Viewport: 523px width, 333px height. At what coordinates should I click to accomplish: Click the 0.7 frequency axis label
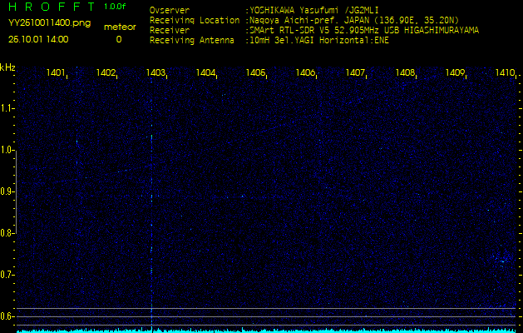click(7, 275)
